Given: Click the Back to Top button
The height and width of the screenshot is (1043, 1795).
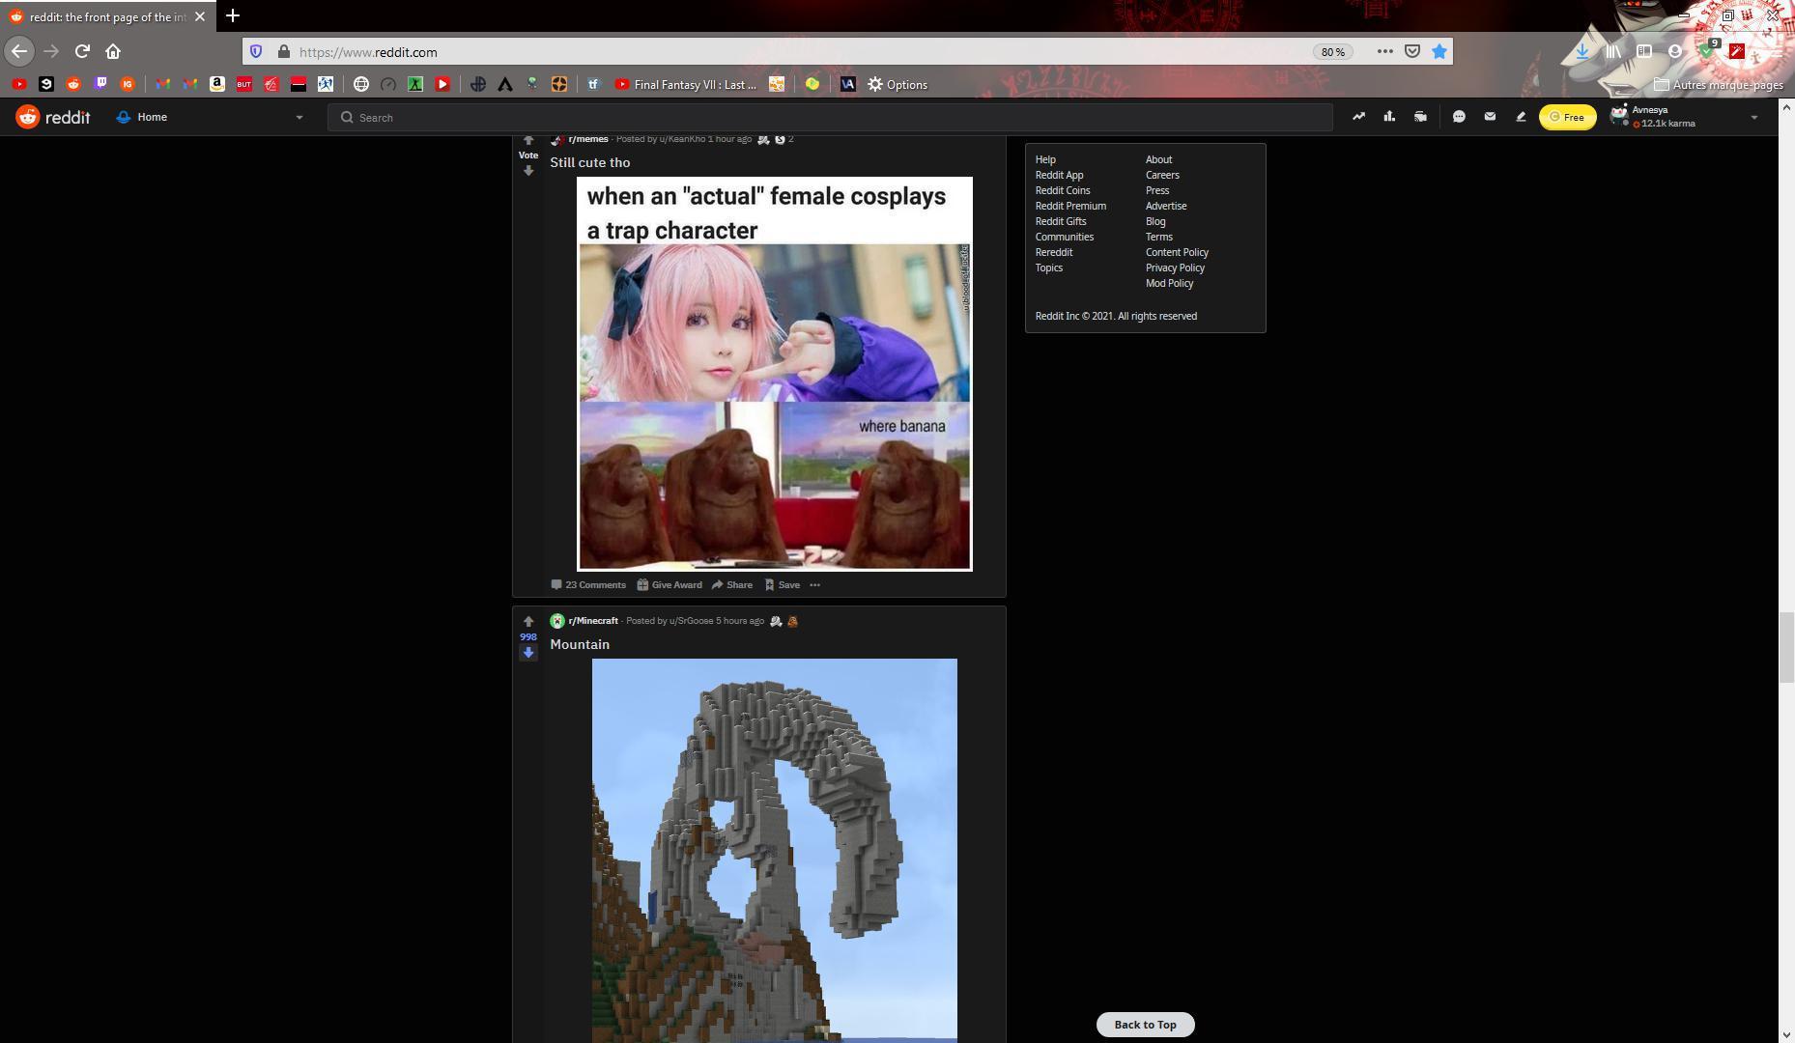Looking at the screenshot, I should click(1145, 1025).
